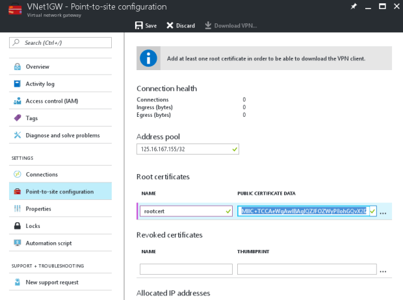Select Connections under Settings
Image resolution: width=403 pixels, height=300 pixels.
pyautogui.click(x=42, y=174)
